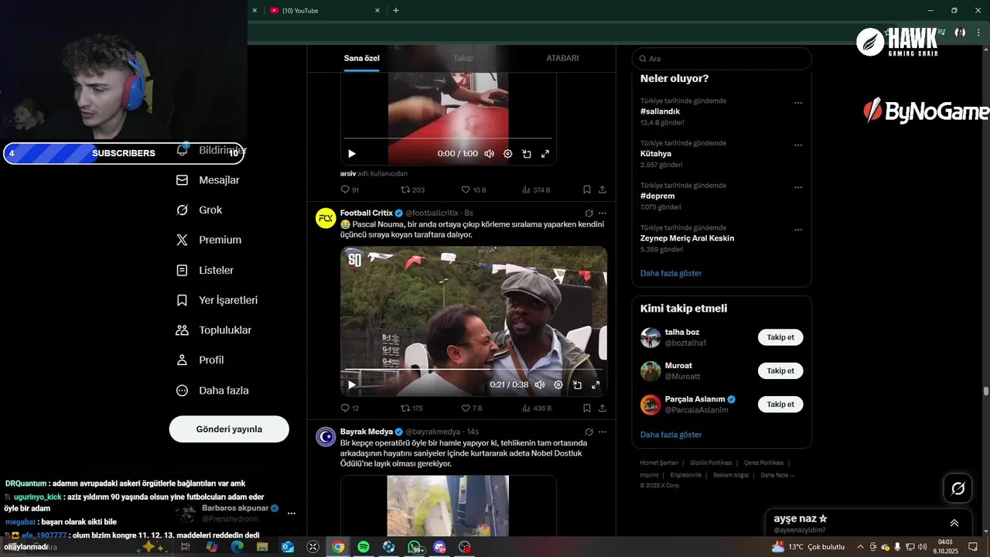The height and width of the screenshot is (557, 990).
Task: Play the arsiv video with 1:00 duration
Action: tap(352, 154)
